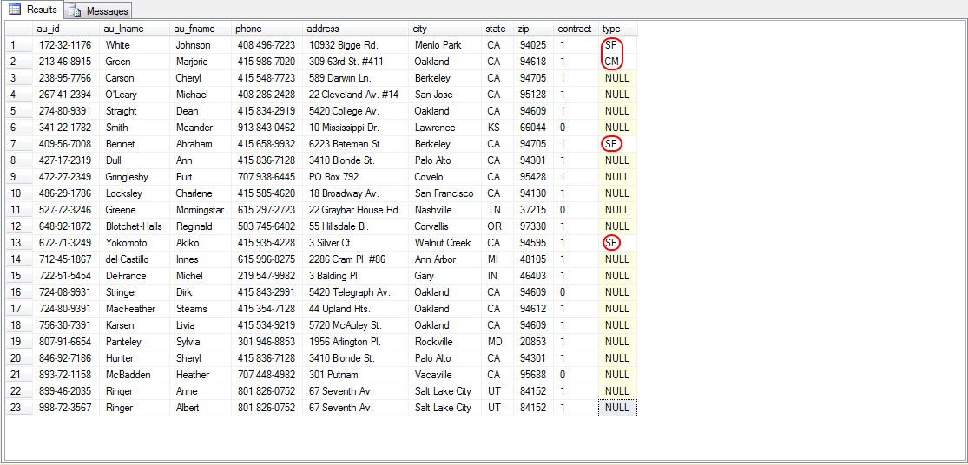This screenshot has width=968, height=465.
Task: Click last name cell Panteley
Action: pos(134,341)
